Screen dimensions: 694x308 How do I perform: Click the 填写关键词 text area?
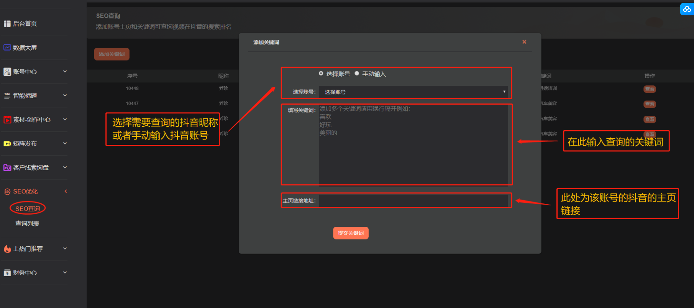click(413, 145)
